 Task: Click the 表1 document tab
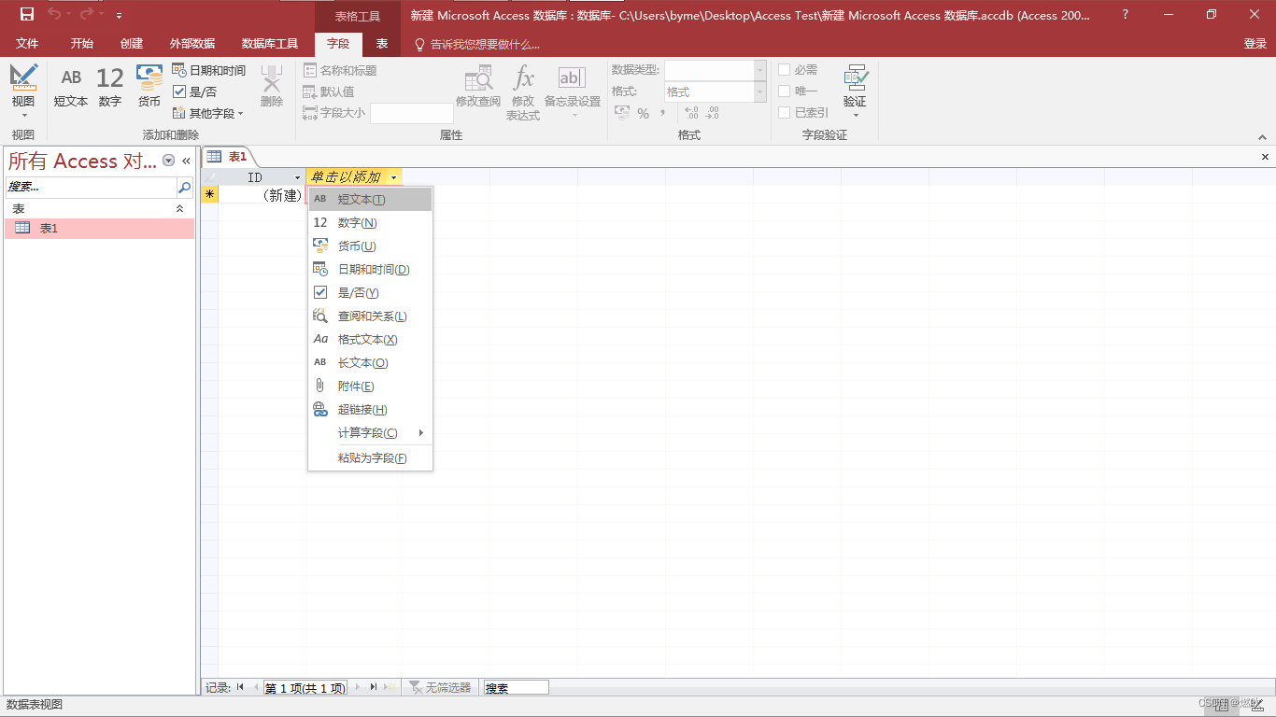(227, 157)
